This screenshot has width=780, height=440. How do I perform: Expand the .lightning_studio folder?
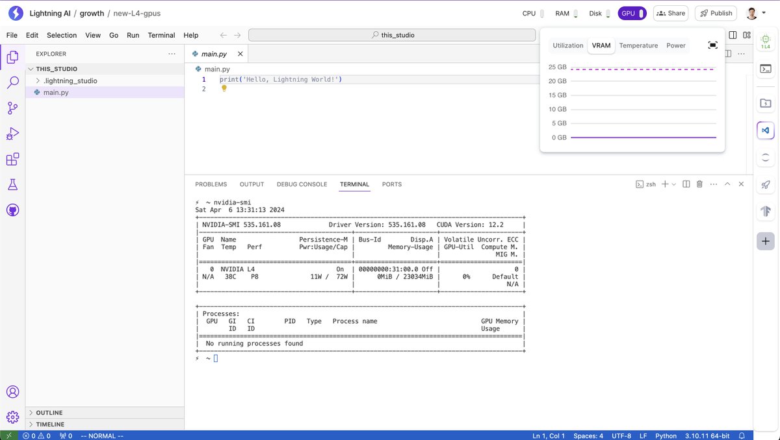103,80
